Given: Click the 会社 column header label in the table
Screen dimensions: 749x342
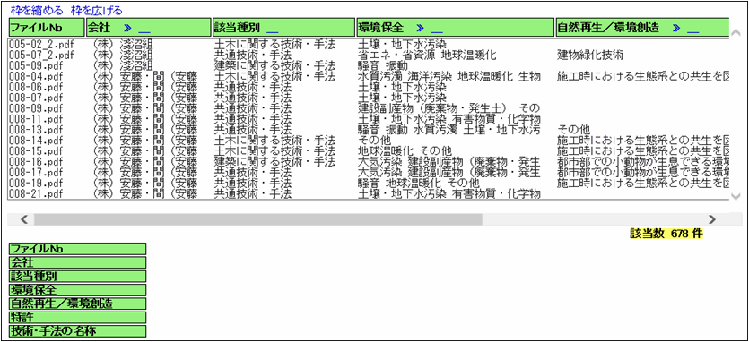Looking at the screenshot, I should (100, 28).
